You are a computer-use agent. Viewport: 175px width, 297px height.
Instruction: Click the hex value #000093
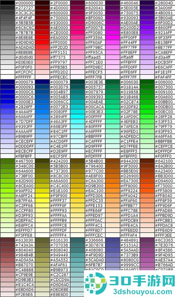click(x=24, y=87)
